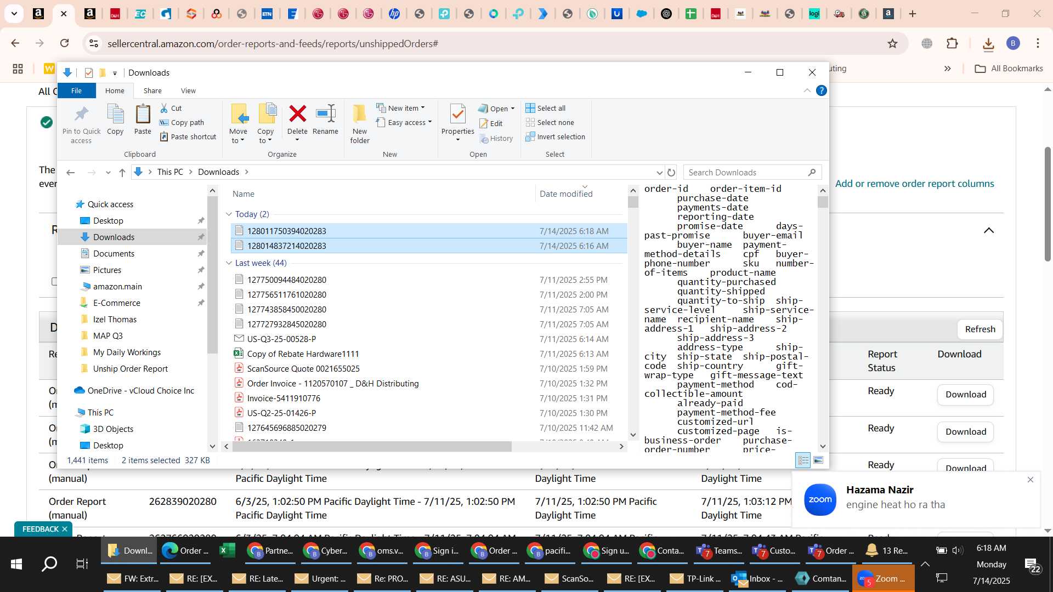Open Zoom app in the taskbar
This screenshot has height=592, width=1053.
tap(883, 579)
